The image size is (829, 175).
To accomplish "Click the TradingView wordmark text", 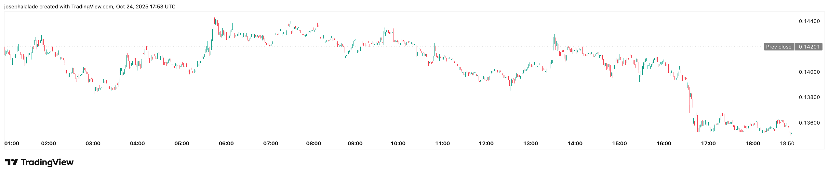I will pos(47,162).
